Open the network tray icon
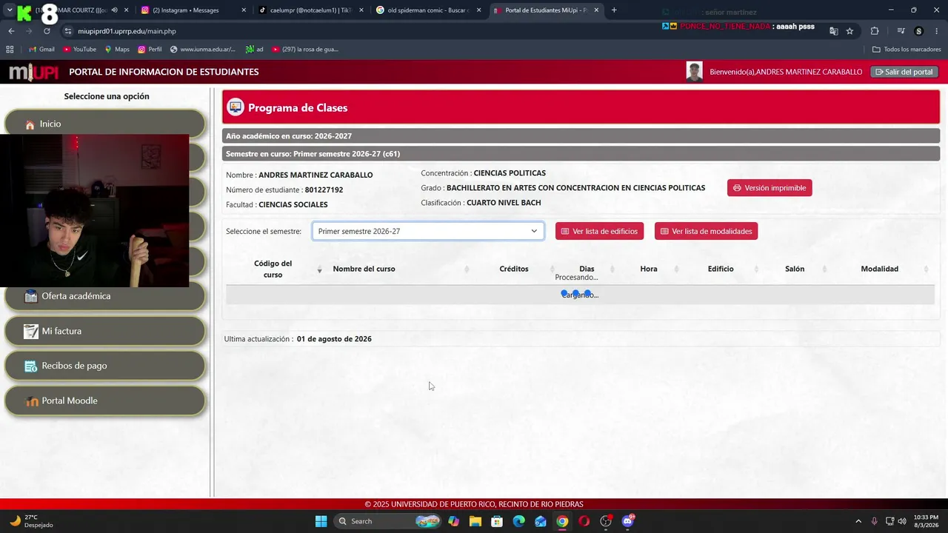Screen dimensions: 948x533 (x=889, y=521)
